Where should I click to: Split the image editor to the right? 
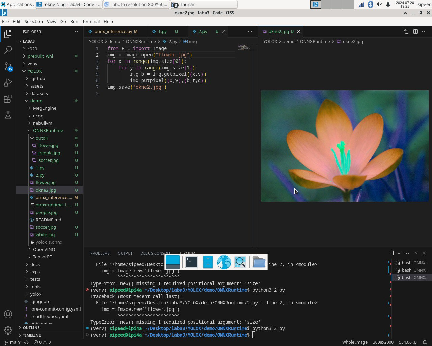415,31
